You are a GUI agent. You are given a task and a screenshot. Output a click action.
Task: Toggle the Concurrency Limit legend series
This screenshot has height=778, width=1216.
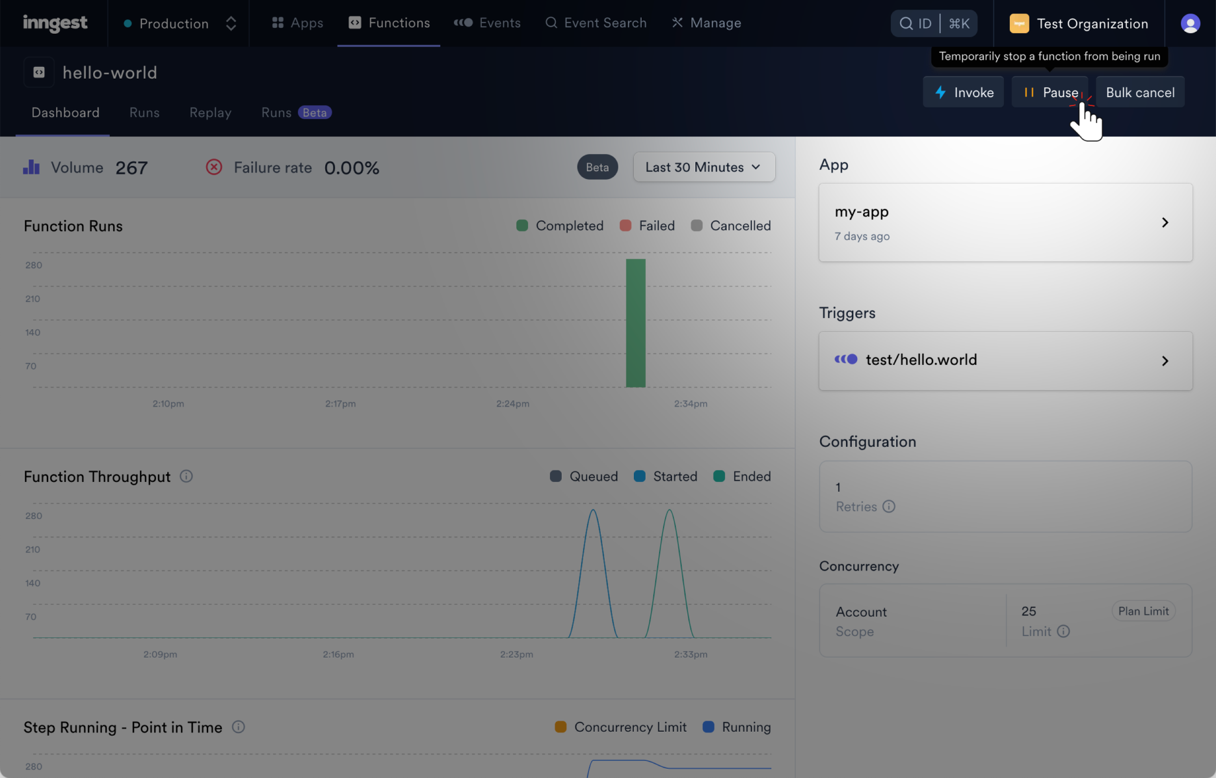click(x=620, y=727)
